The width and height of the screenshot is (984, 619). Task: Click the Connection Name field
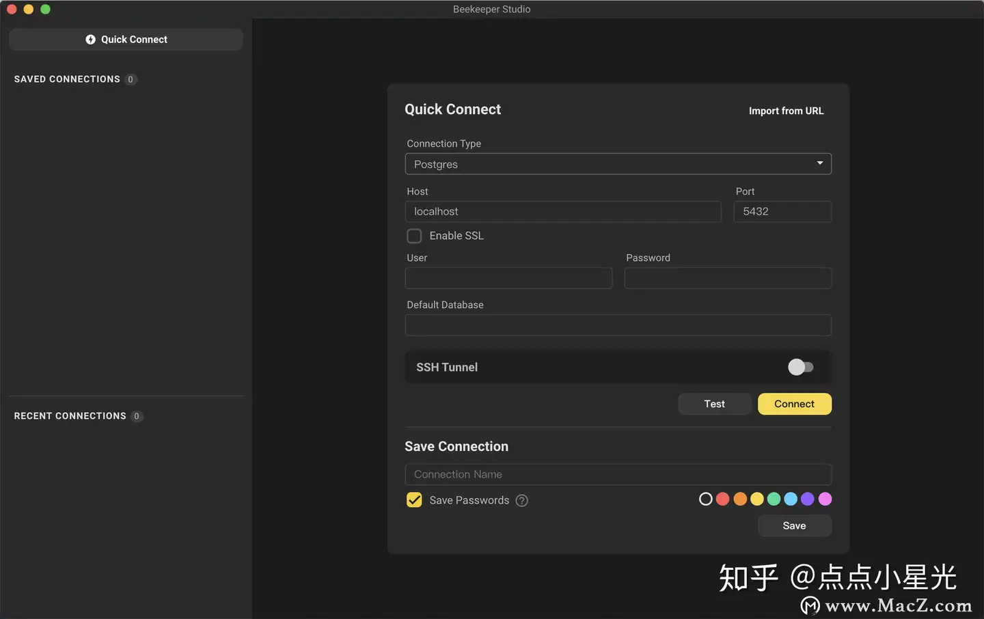point(618,475)
